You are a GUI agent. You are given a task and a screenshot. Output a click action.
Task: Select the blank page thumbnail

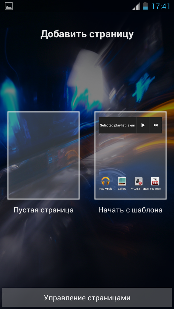click(43, 155)
